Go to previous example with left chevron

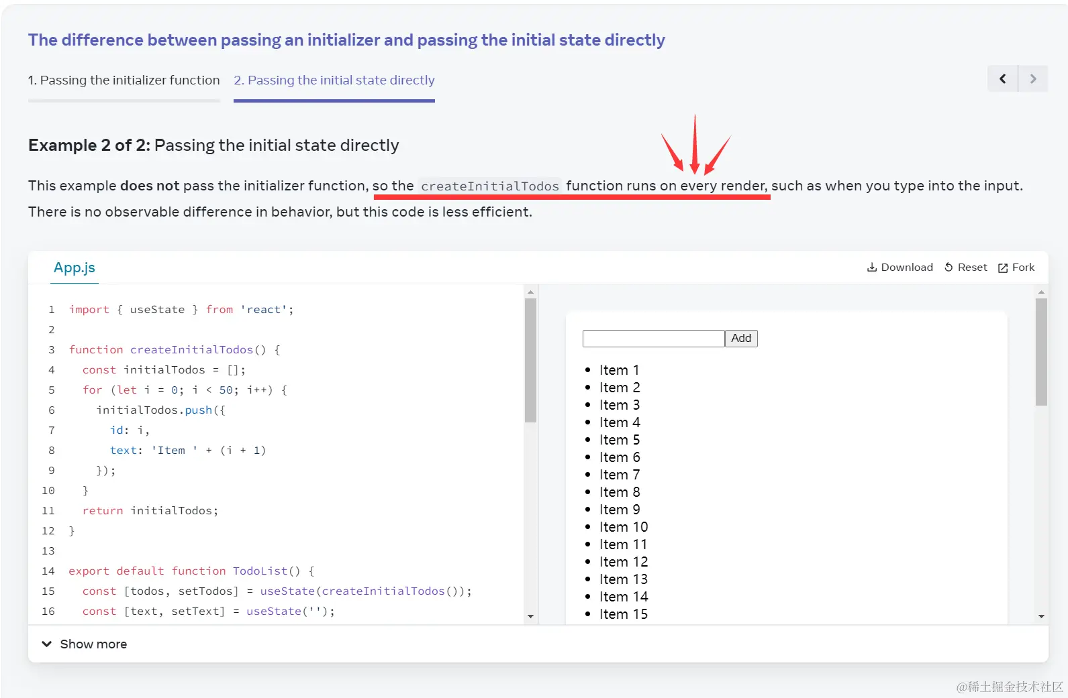(x=1002, y=79)
